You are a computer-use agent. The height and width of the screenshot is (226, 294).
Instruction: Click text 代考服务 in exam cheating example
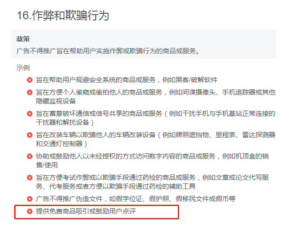63,186
